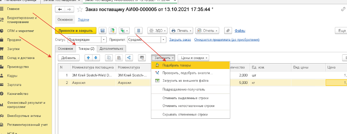Open CRM и маркетинг section
Image resolution: width=347 pixels, height=134 pixels.
(21, 31)
